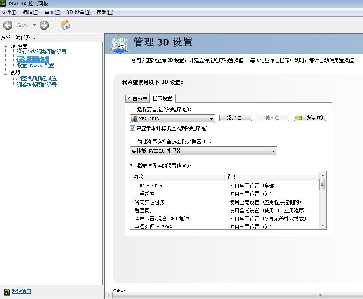363x299 pixels.
Task: Select the CUDA - GPUs row
Action: 224,186
